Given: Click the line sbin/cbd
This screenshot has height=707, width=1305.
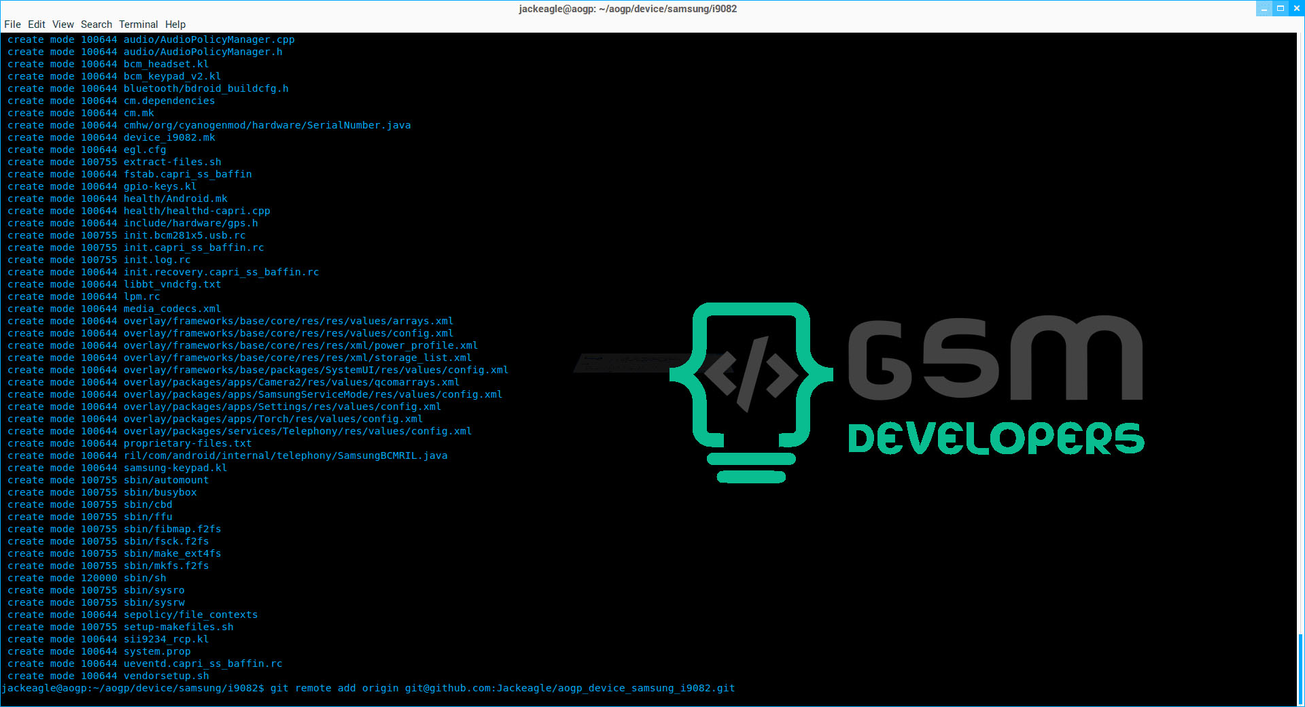Looking at the screenshot, I should coord(90,505).
